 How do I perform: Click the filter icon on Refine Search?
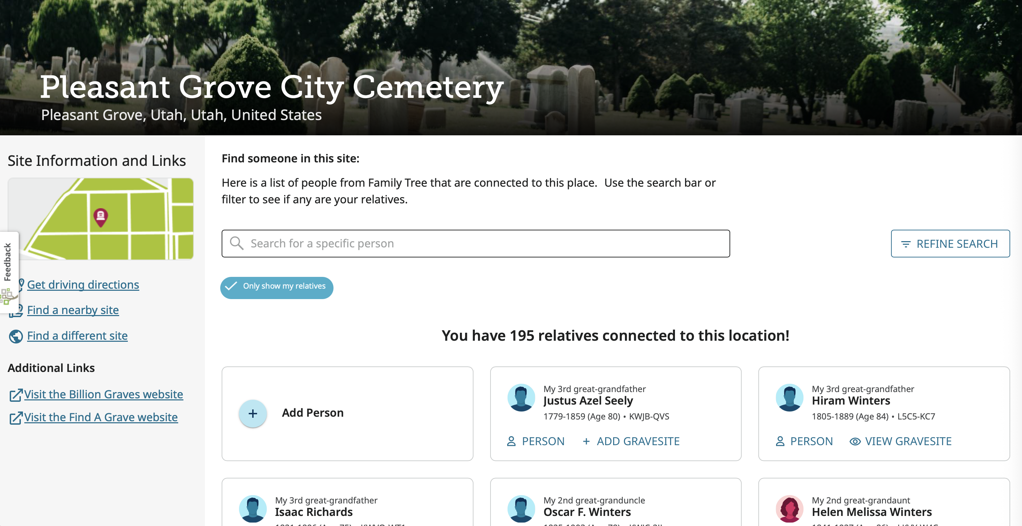click(x=905, y=244)
